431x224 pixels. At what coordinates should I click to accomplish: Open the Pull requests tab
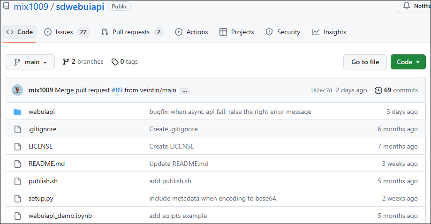click(x=132, y=32)
